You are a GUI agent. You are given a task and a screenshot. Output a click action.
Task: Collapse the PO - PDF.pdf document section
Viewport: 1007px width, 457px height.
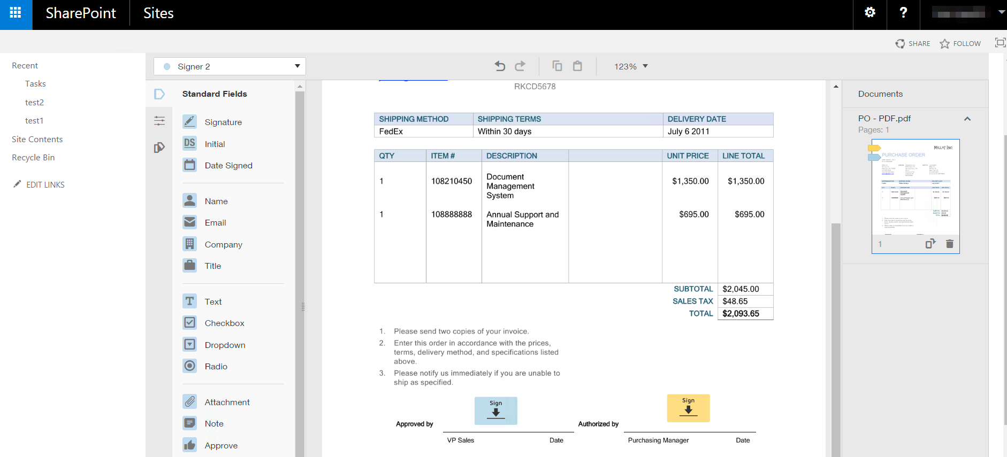pos(967,119)
